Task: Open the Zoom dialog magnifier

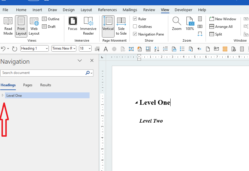Action: click(177, 24)
